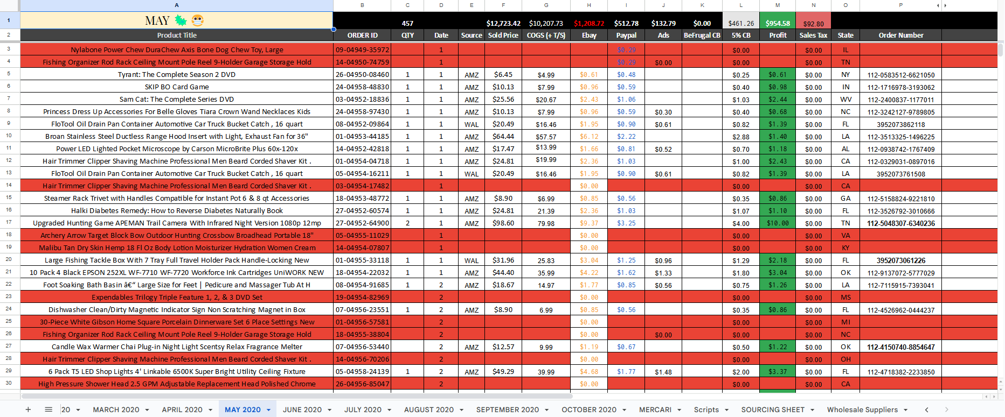Viewport: 1005px width, 417px height.
Task: Select the MAY title cell
Action: 177,20
